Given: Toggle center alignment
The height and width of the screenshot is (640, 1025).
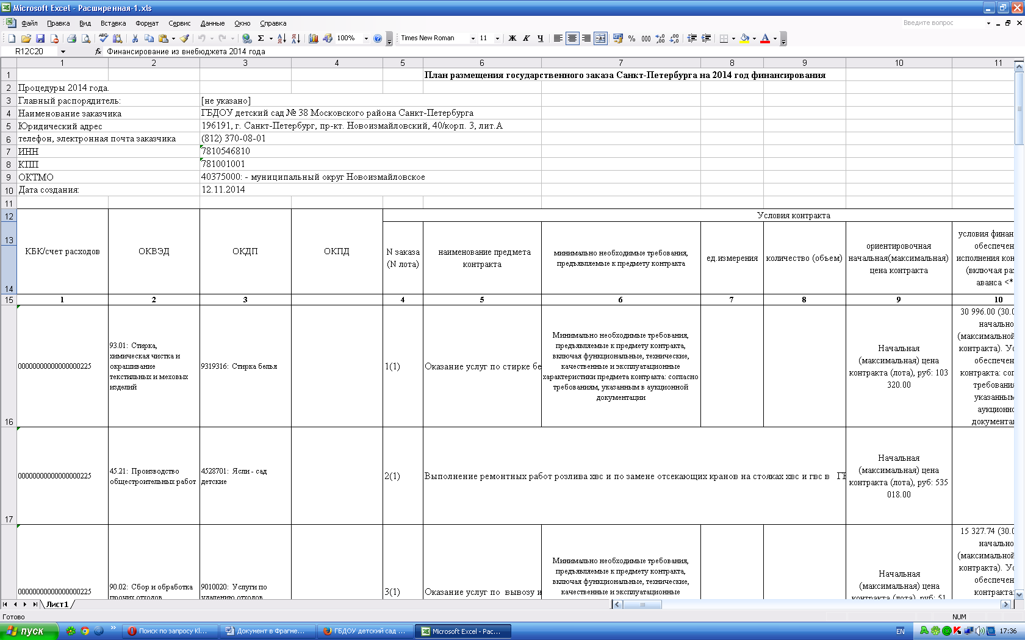Looking at the screenshot, I should click(572, 38).
